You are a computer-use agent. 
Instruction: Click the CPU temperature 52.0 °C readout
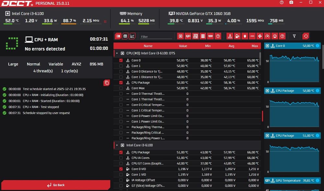pos(12,21)
